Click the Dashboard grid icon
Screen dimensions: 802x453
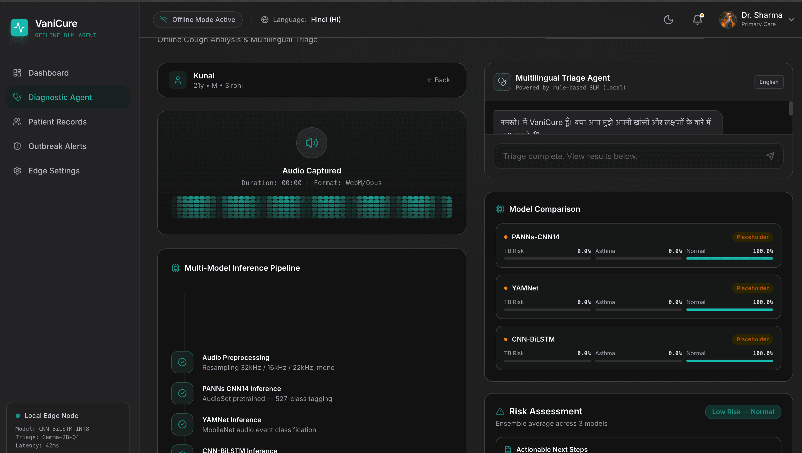(17, 73)
